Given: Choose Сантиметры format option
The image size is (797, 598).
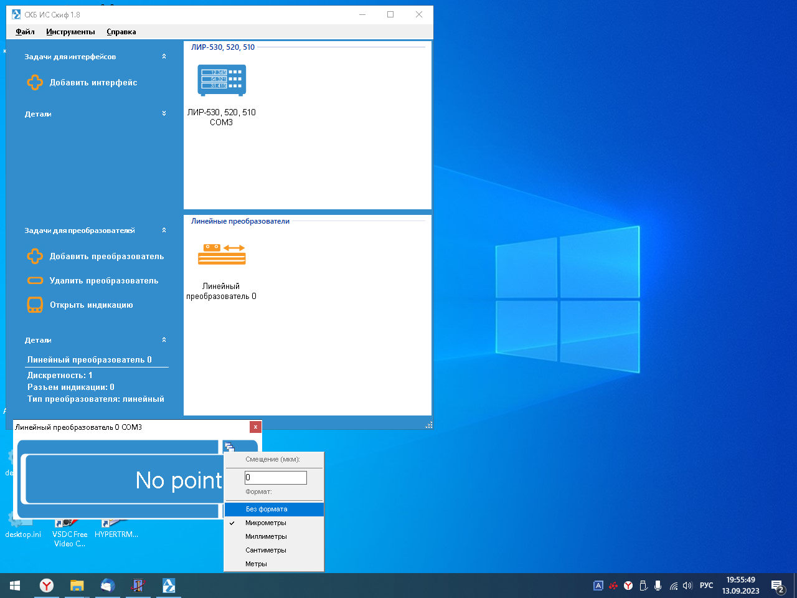Looking at the screenshot, I should 266,550.
